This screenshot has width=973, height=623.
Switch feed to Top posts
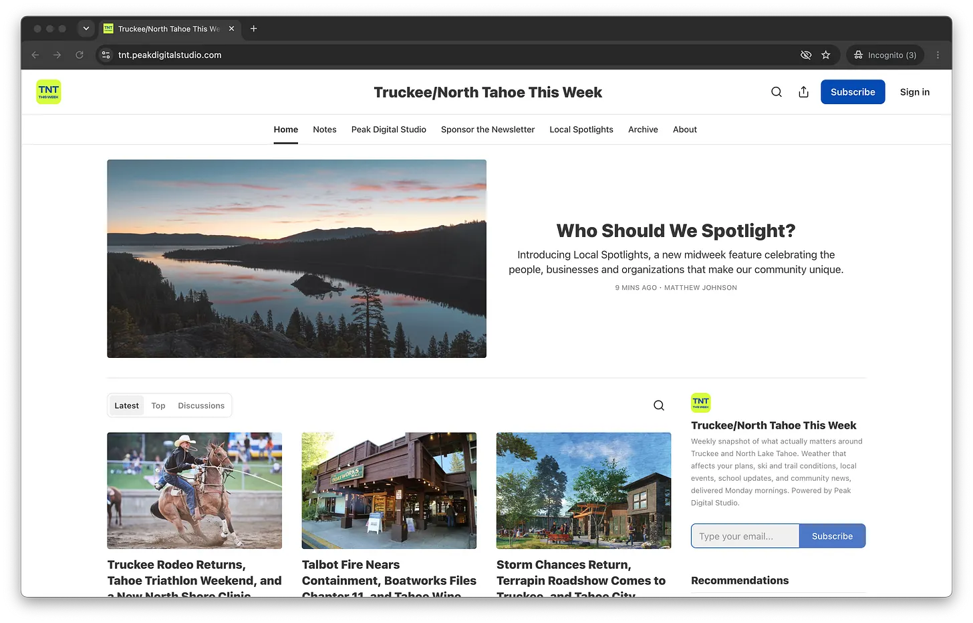click(158, 405)
